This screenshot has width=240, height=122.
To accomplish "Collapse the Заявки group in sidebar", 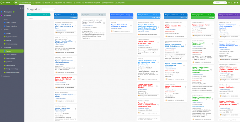I will click(x=2, y=19).
